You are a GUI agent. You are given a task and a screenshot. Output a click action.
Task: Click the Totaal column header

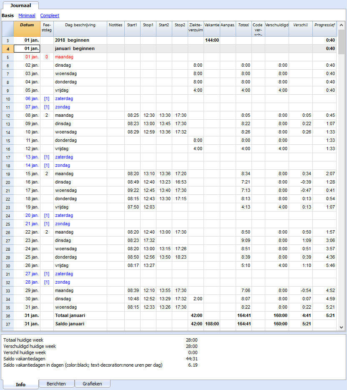[x=244, y=29]
